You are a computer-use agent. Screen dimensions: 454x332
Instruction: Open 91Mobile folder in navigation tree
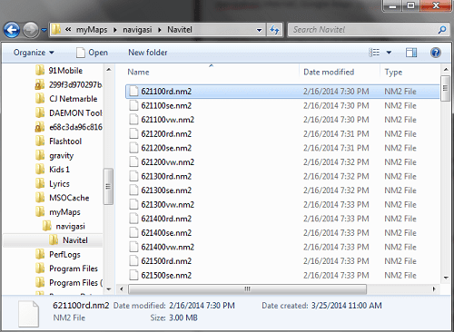point(59,71)
